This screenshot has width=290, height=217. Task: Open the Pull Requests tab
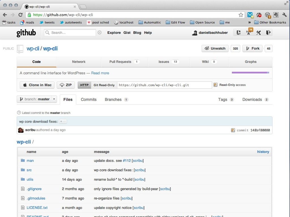coord(124,62)
